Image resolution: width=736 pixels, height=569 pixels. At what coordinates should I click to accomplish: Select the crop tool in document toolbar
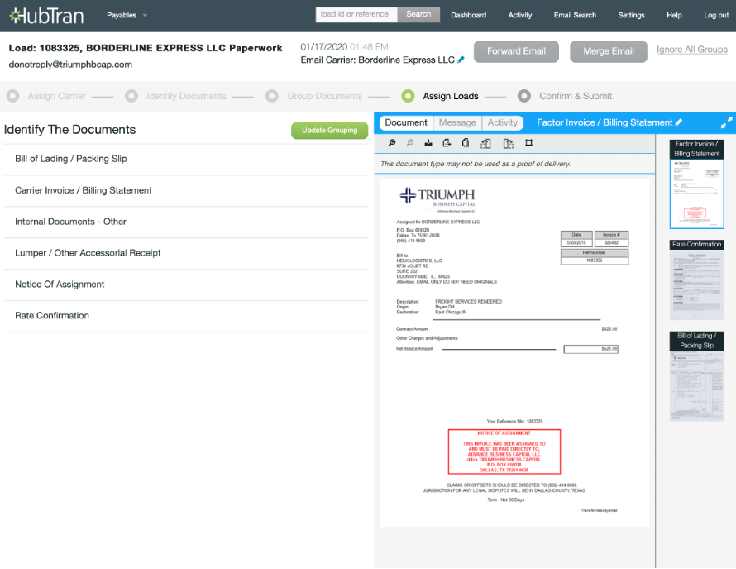(x=529, y=143)
